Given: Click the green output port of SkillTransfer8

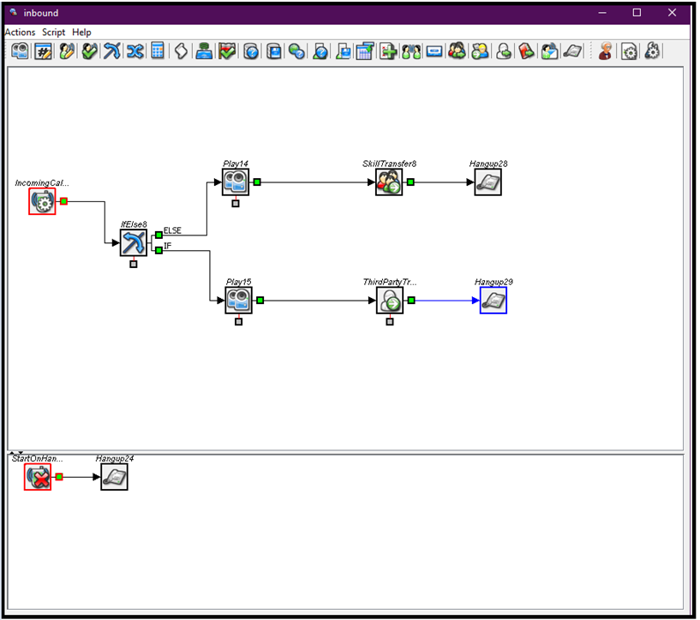Looking at the screenshot, I should point(410,182).
